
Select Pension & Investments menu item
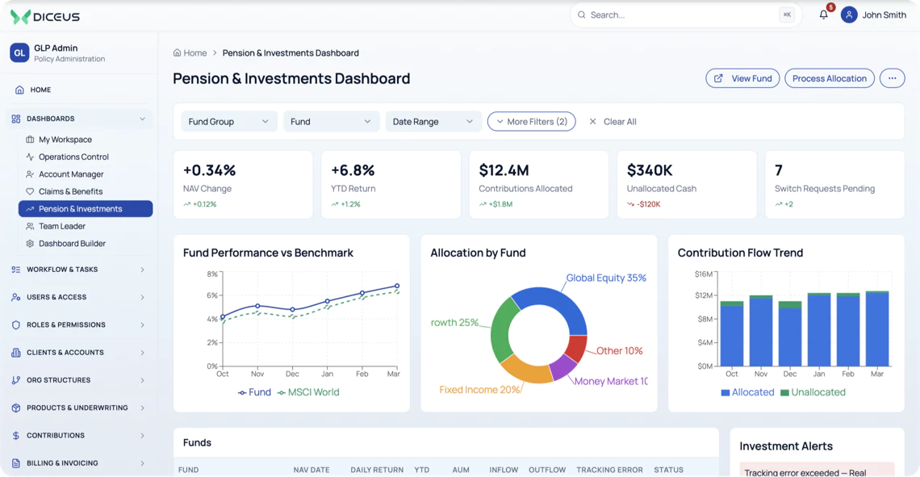pyautogui.click(x=86, y=209)
